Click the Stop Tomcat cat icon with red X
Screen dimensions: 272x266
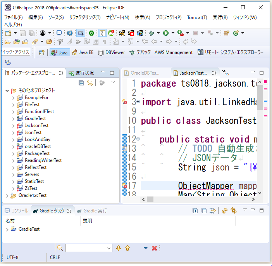pos(131,33)
